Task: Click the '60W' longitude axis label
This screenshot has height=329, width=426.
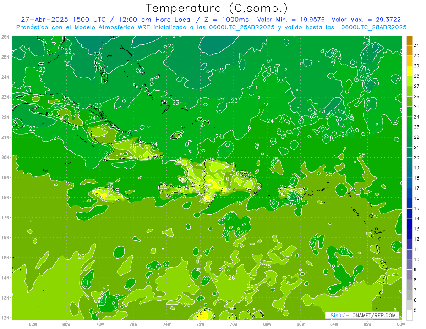Action: 401,324
